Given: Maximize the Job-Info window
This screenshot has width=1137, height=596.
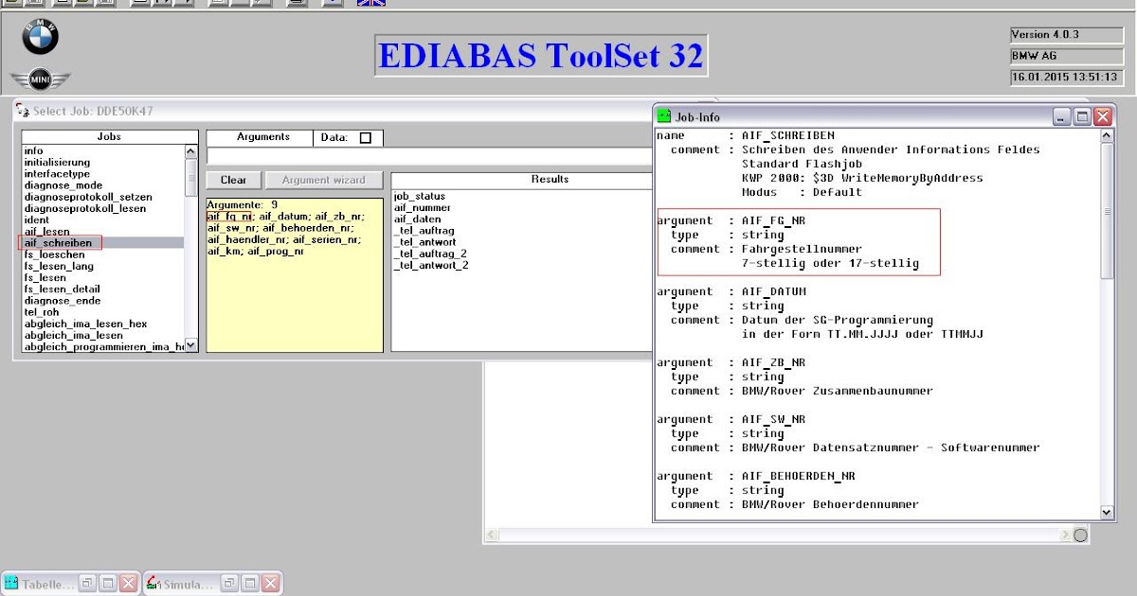Looking at the screenshot, I should coord(1082,117).
